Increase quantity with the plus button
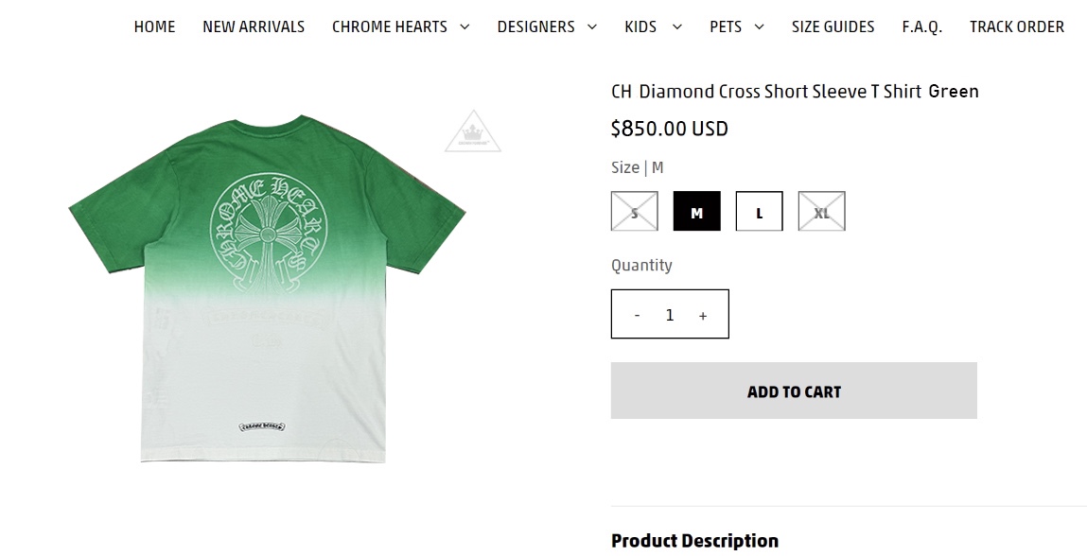This screenshot has width=1087, height=556. (x=703, y=316)
